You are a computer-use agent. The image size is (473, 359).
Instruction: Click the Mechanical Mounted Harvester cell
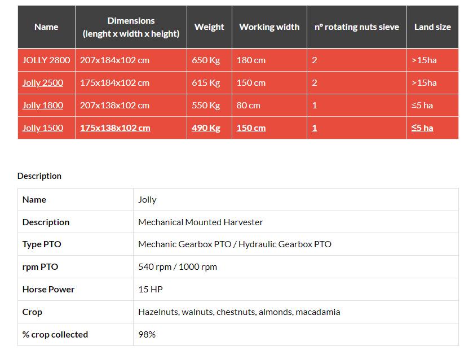coord(201,222)
